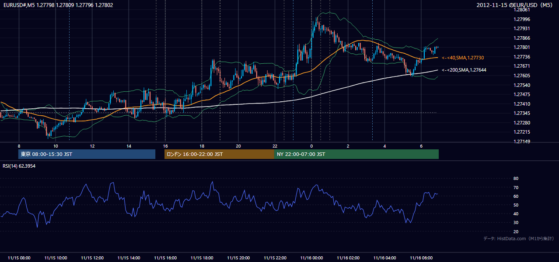Click the '2012-11-15 のEUR/USD (M5)' chart title

[x=514, y=5]
